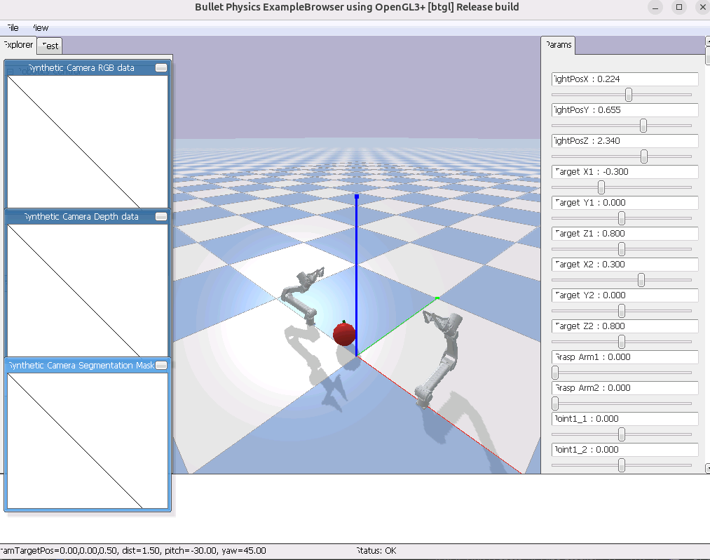Minimize the Synthetic Camera Depth data panel
This screenshot has height=560, width=710.
(x=161, y=217)
